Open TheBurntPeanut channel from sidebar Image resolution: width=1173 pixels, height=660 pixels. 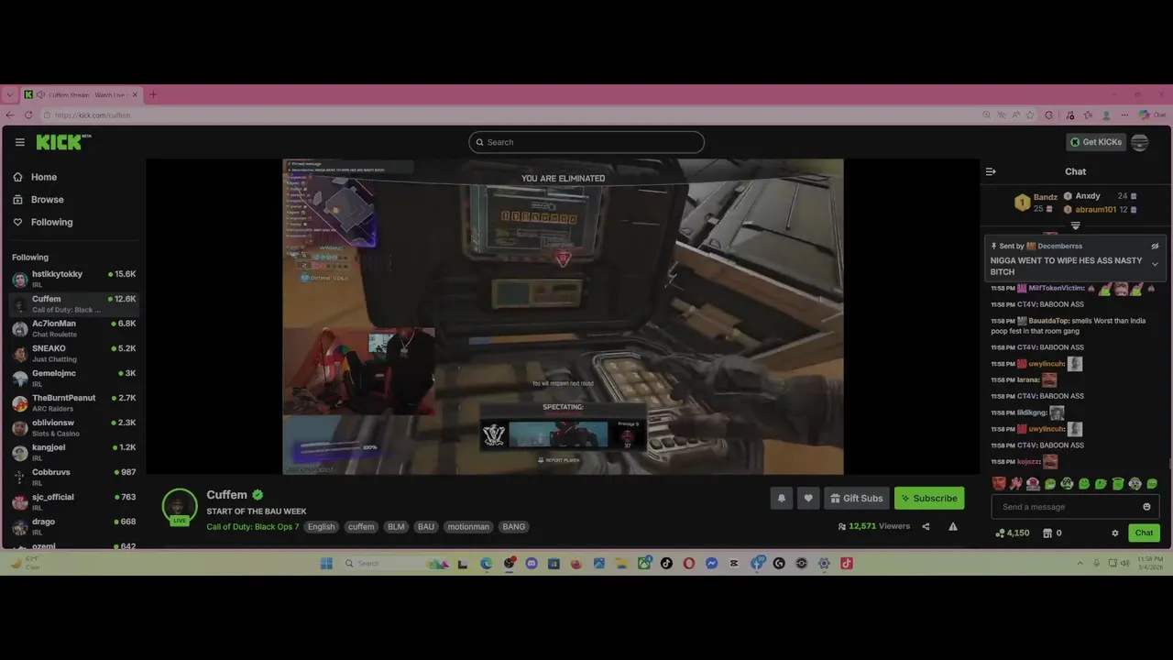click(x=73, y=402)
